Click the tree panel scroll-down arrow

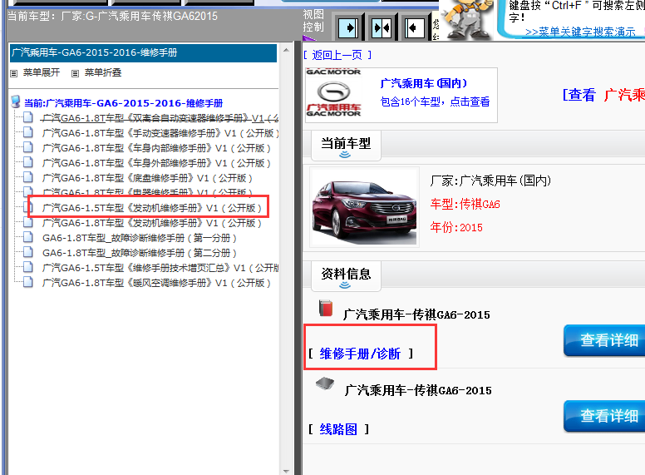point(286,471)
